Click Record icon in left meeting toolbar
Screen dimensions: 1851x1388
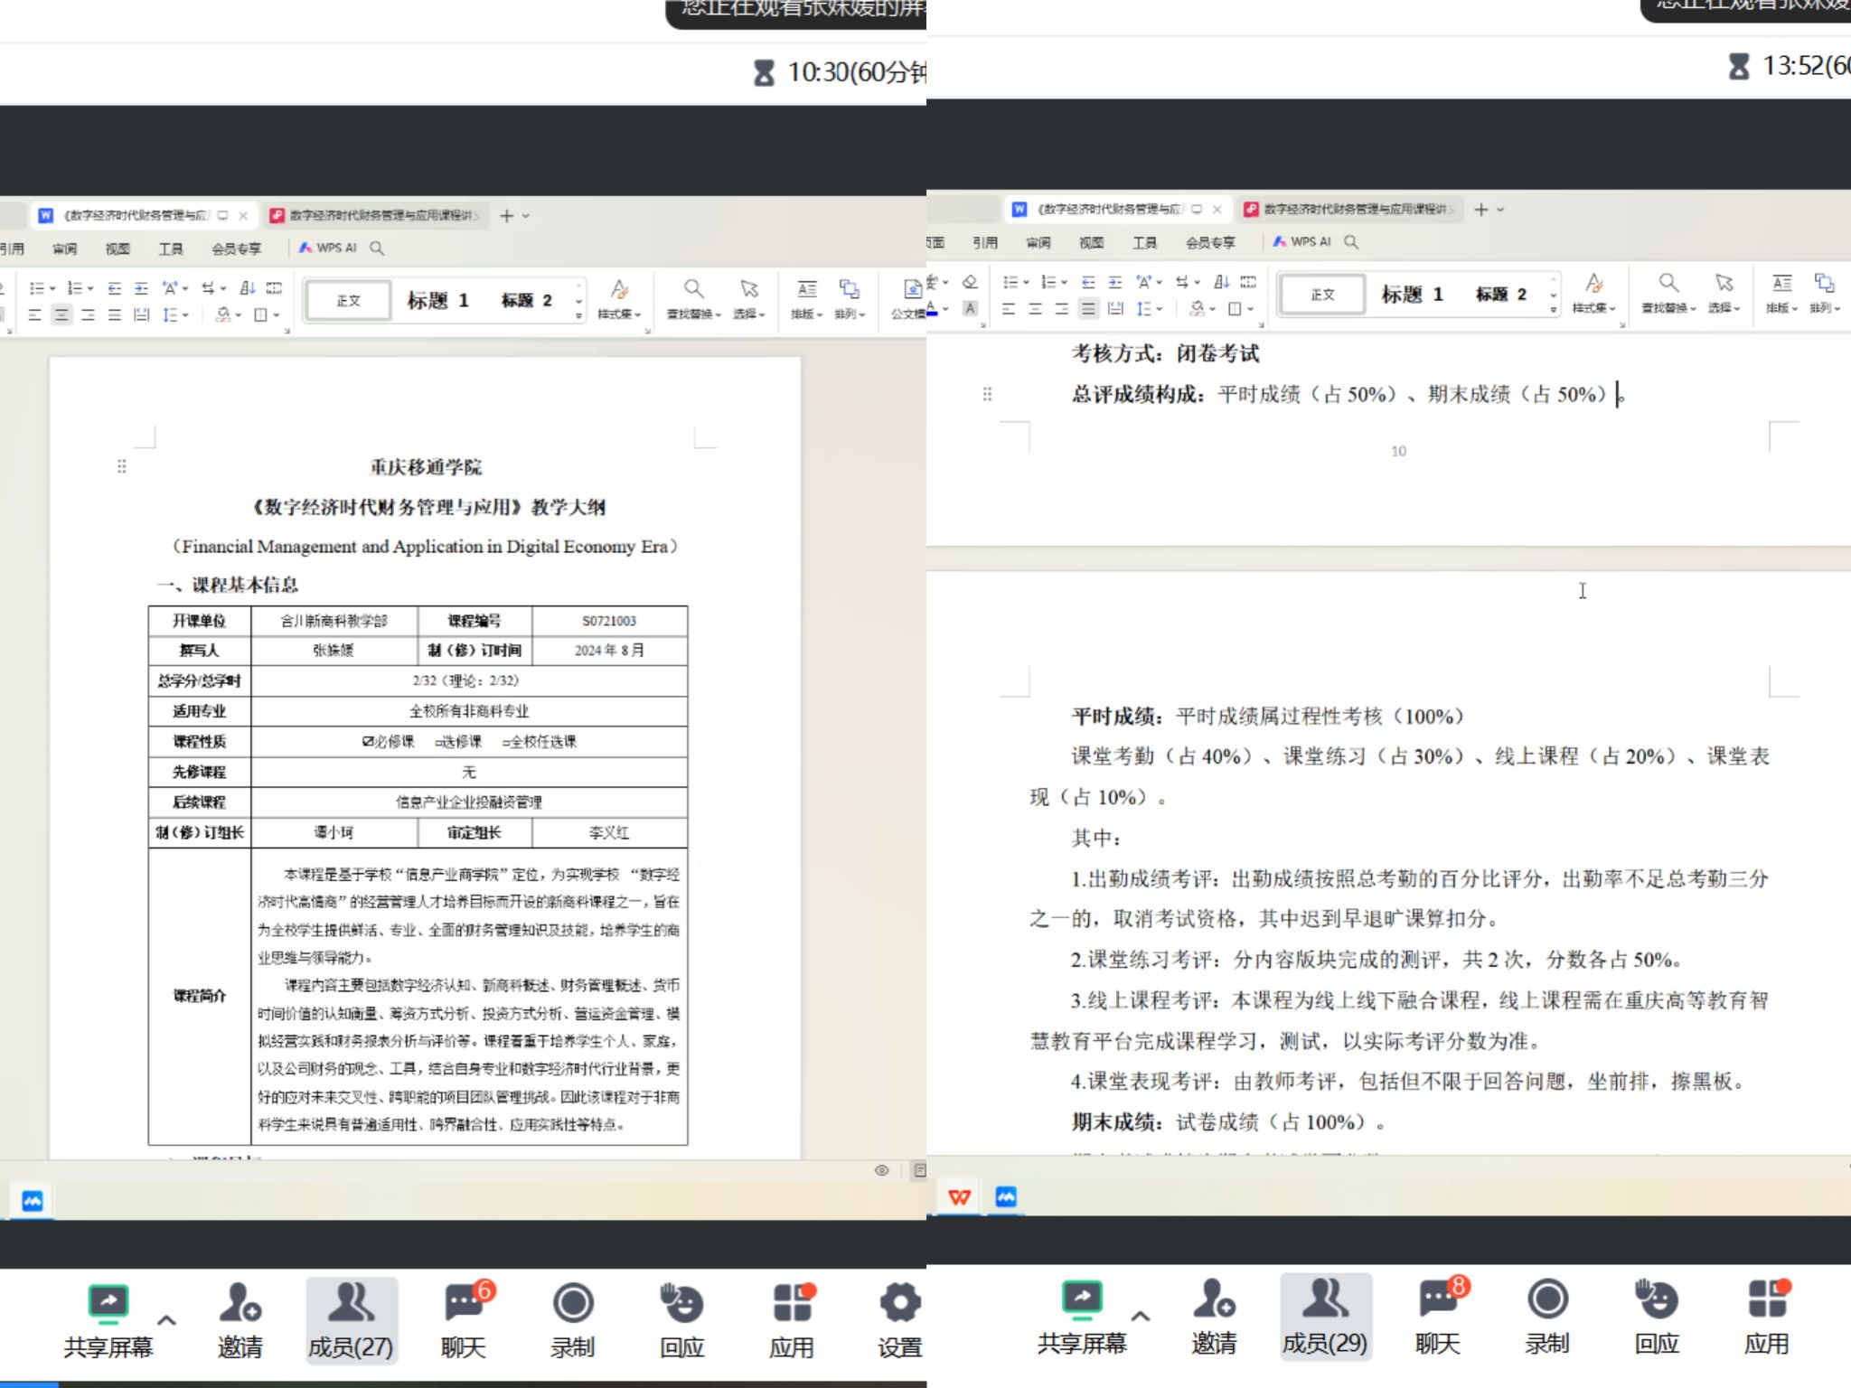pos(573,1303)
